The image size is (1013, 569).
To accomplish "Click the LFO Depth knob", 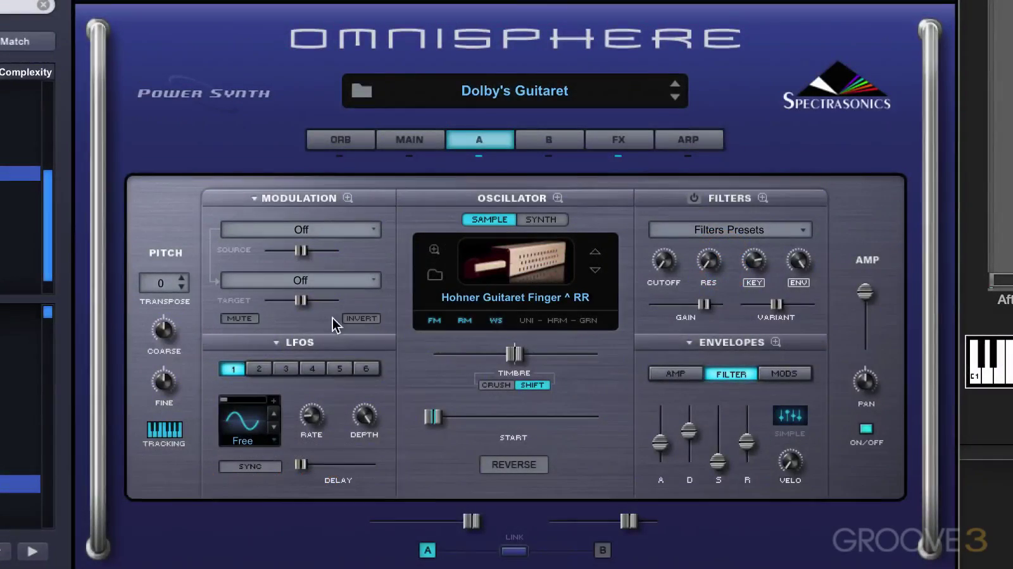I will point(364,415).
